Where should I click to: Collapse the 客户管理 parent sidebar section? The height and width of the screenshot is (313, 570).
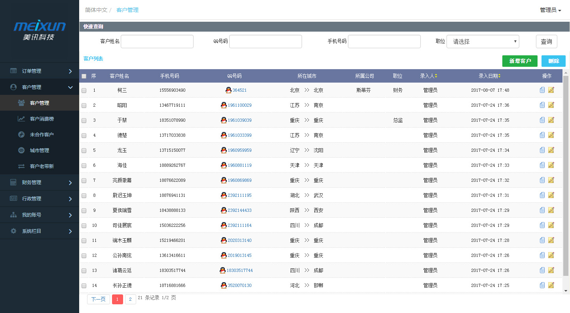click(x=40, y=87)
